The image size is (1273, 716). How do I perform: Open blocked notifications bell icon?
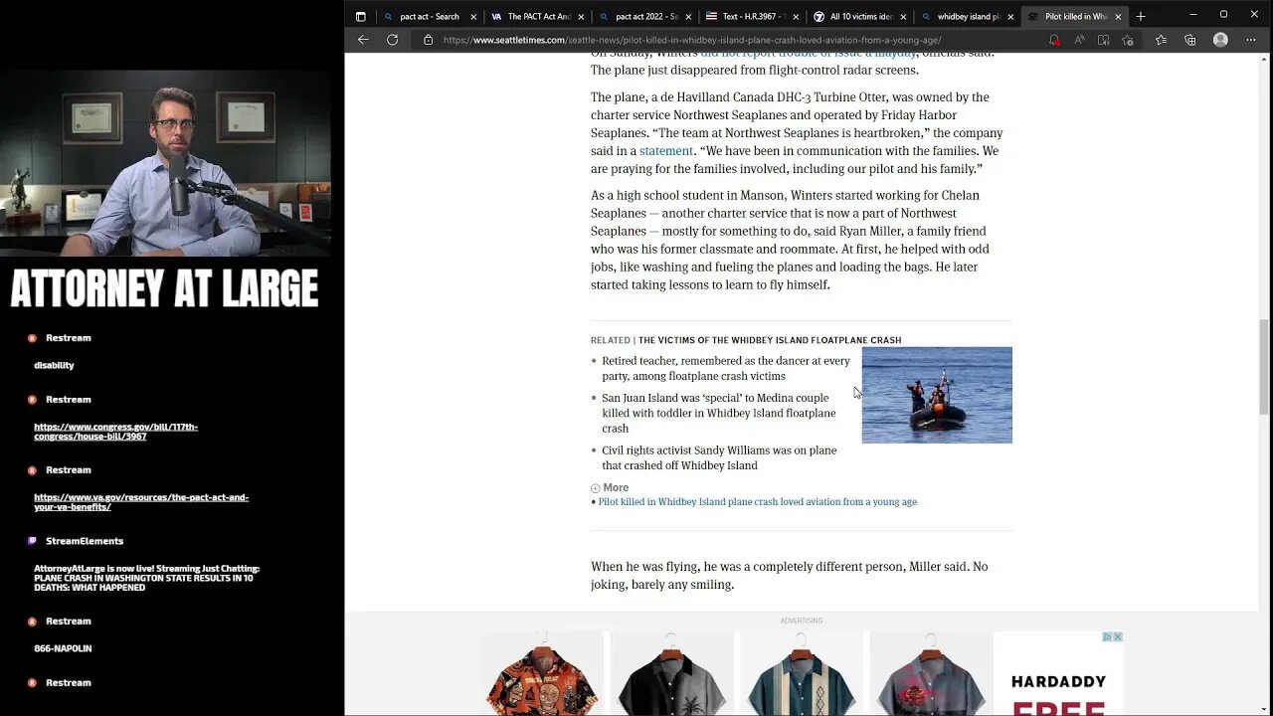1054,40
